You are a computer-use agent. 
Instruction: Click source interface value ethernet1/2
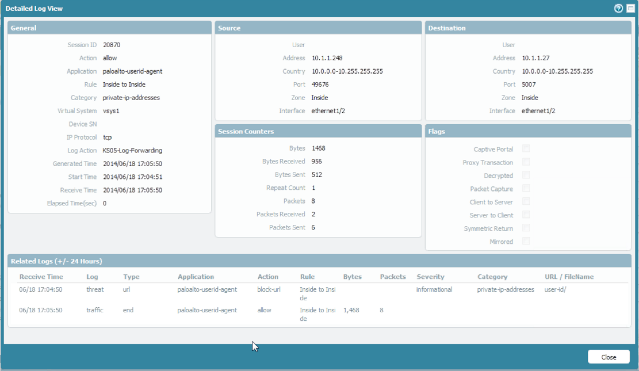pos(328,111)
